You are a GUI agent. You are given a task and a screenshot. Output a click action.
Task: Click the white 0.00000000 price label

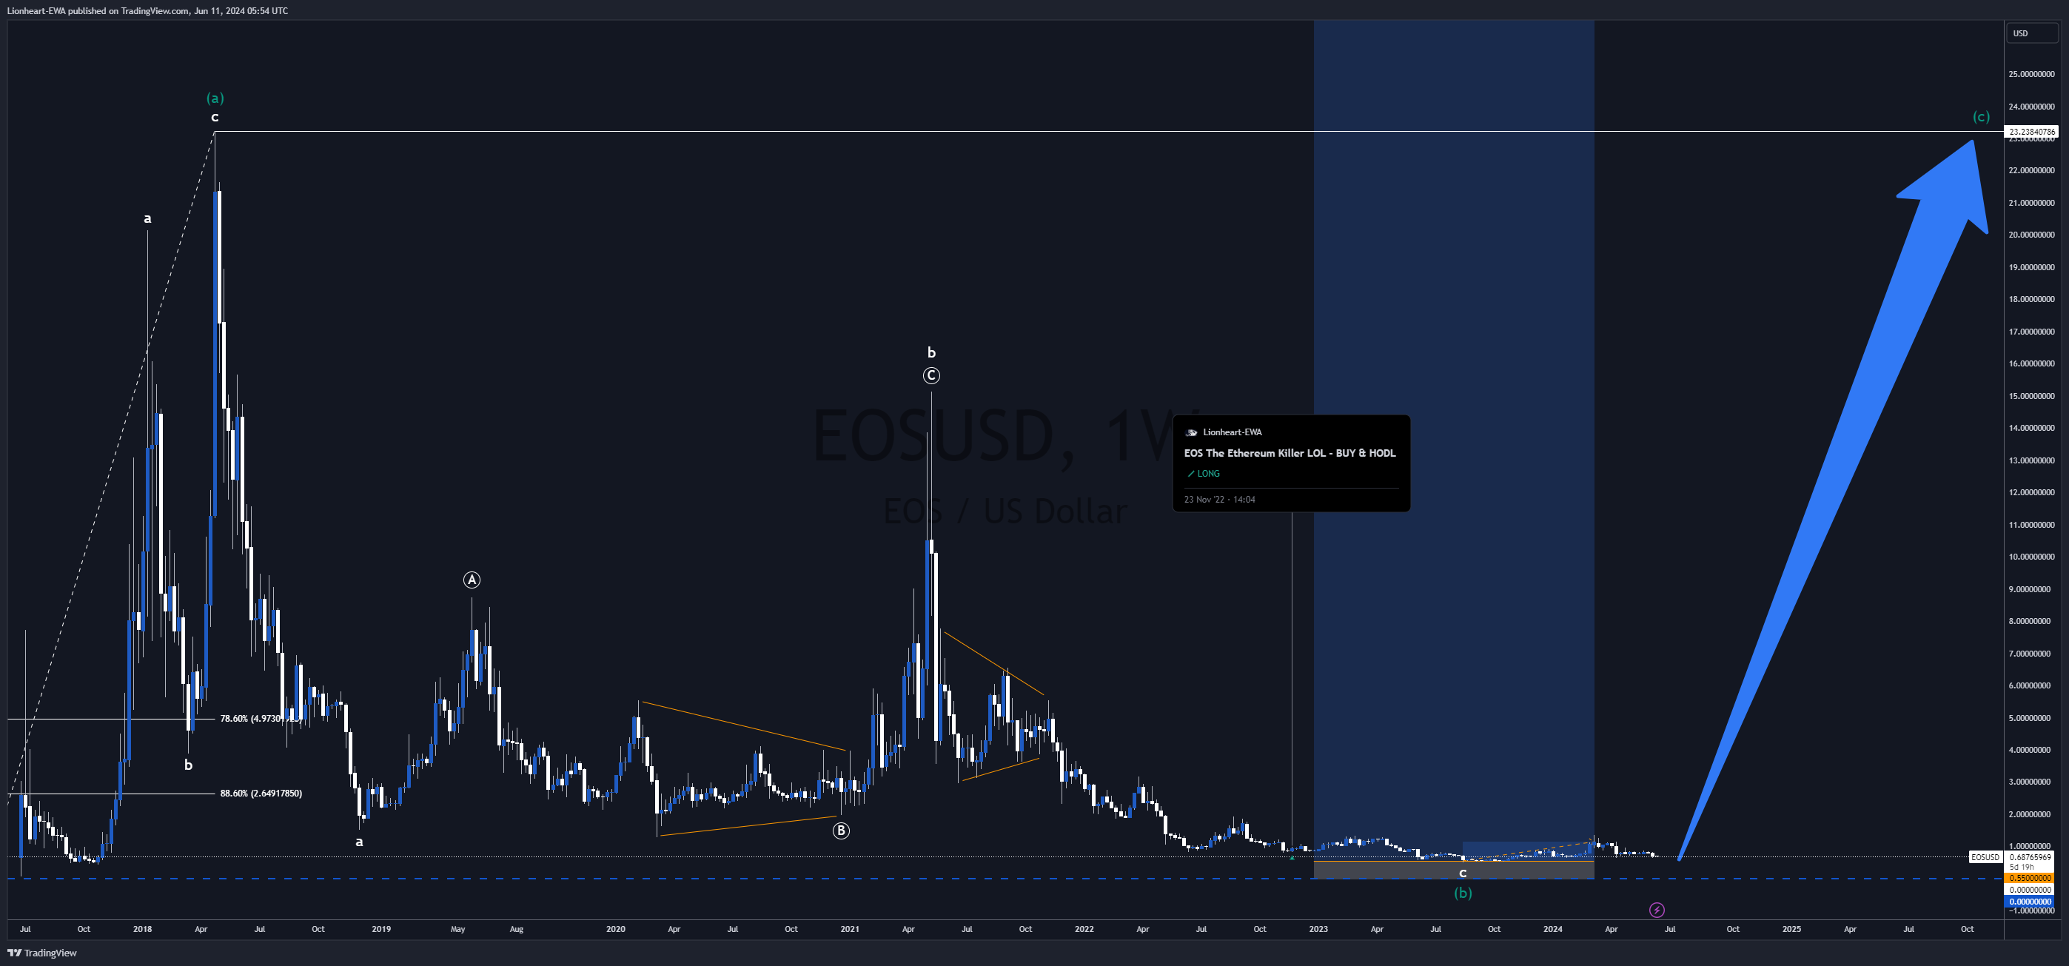(x=2030, y=890)
